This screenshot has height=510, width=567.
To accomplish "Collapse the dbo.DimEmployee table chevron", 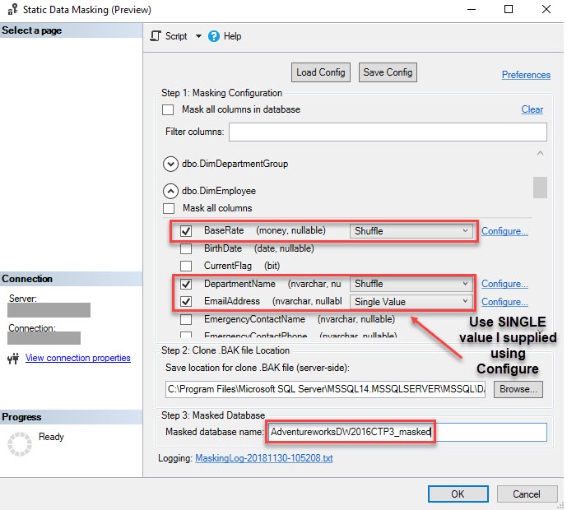I will coord(170,191).
